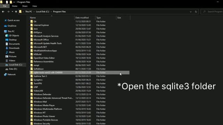Click the Java folder icon

tap(32, 29)
